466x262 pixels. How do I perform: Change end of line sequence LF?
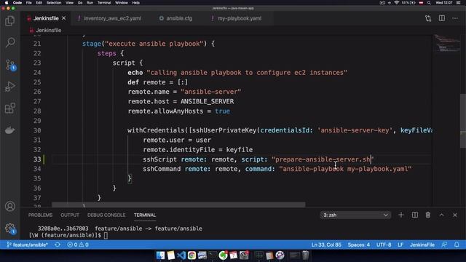click(x=400, y=245)
